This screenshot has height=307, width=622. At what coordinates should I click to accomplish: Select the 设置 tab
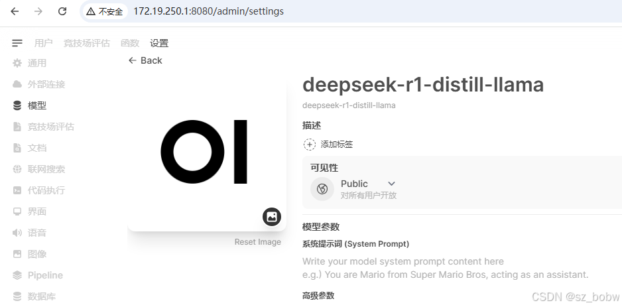coord(159,43)
